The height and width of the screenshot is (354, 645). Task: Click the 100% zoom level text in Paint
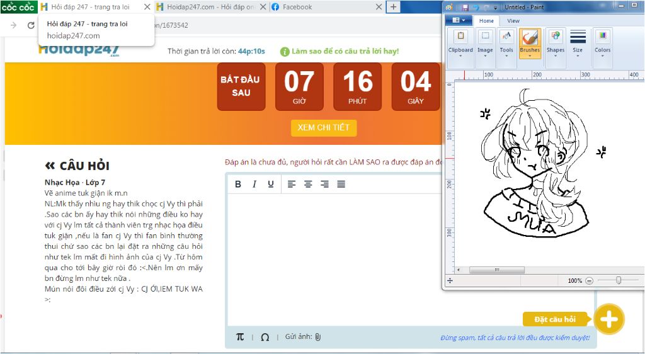574,281
